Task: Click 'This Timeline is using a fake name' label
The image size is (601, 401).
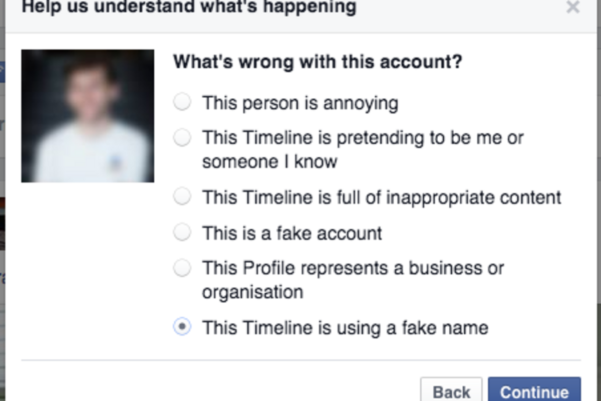Action: click(x=345, y=328)
